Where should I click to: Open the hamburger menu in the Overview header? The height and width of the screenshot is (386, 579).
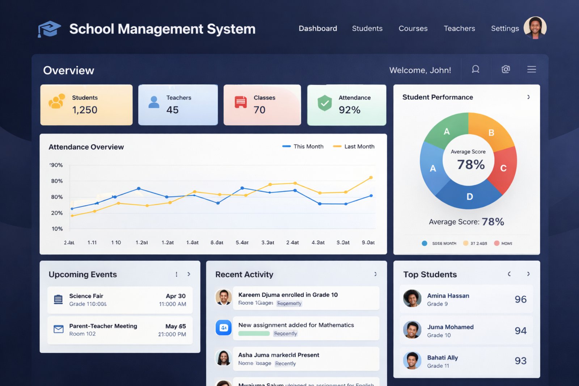click(x=531, y=69)
